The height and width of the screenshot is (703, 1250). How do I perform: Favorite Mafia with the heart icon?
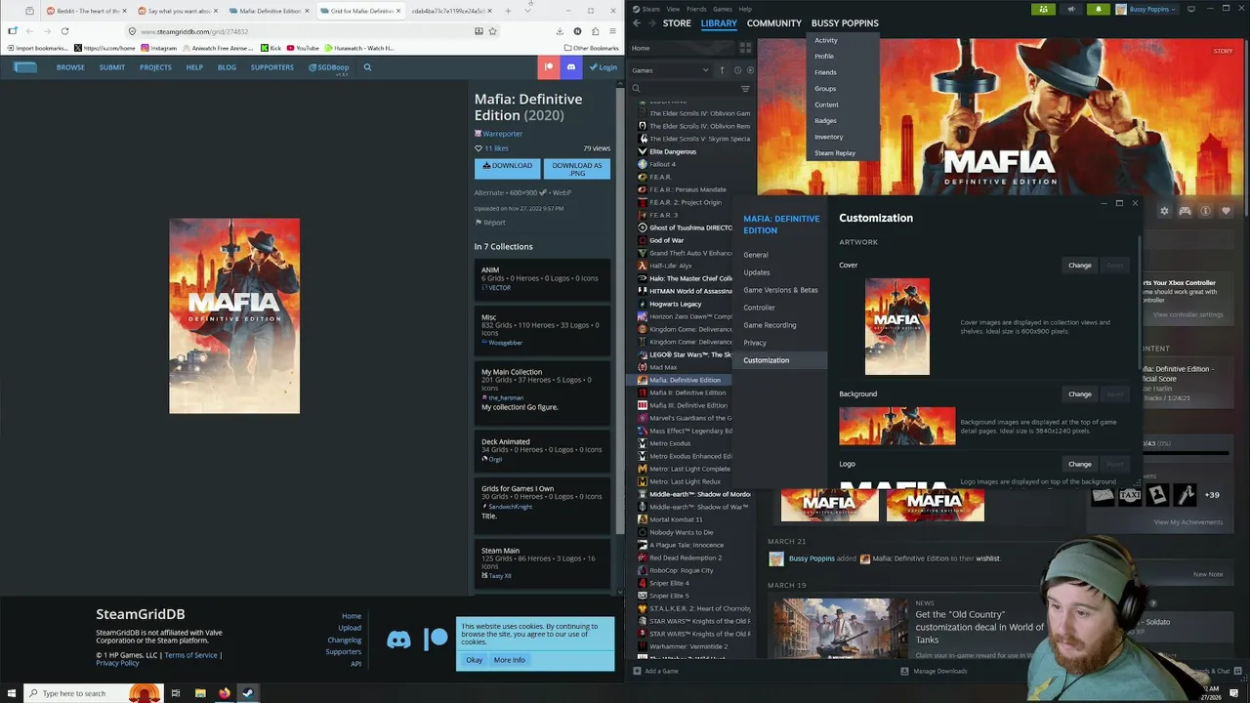pyautogui.click(x=1226, y=211)
